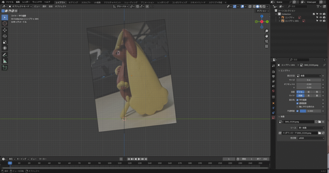Collapse the 画像 panel section
Viewport: 329px width, 173px height.
279,117
